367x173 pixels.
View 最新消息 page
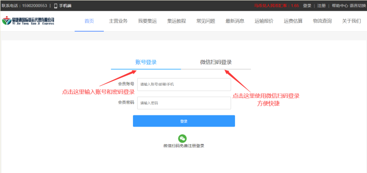(235, 21)
